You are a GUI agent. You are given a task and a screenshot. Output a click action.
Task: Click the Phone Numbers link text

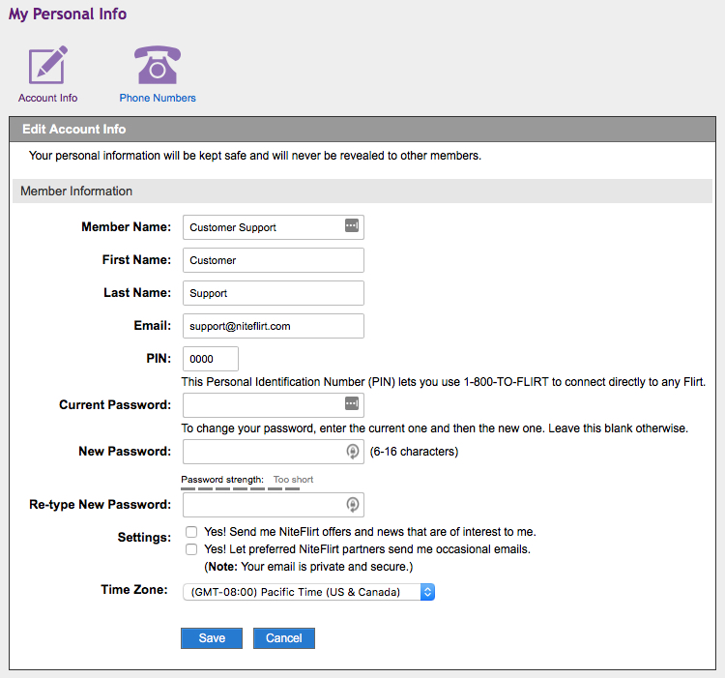coord(158,98)
